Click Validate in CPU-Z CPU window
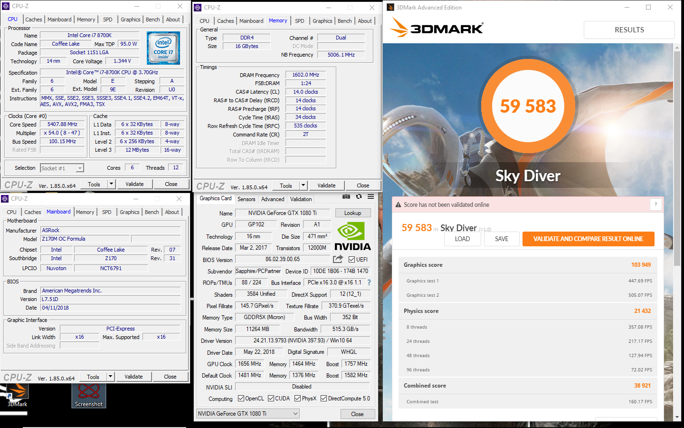 (134, 184)
